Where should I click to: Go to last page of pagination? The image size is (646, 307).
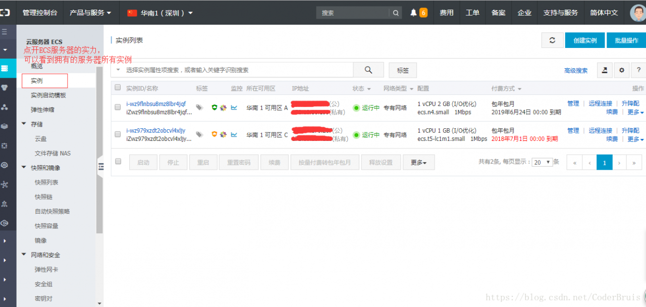click(x=634, y=162)
